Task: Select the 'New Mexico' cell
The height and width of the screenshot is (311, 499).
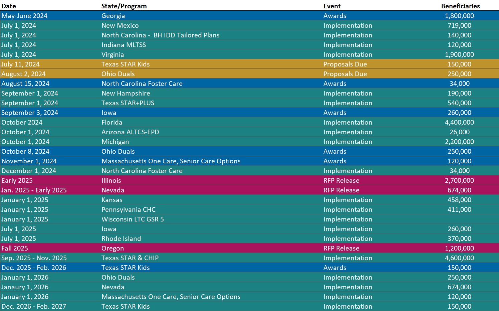Action: point(120,25)
